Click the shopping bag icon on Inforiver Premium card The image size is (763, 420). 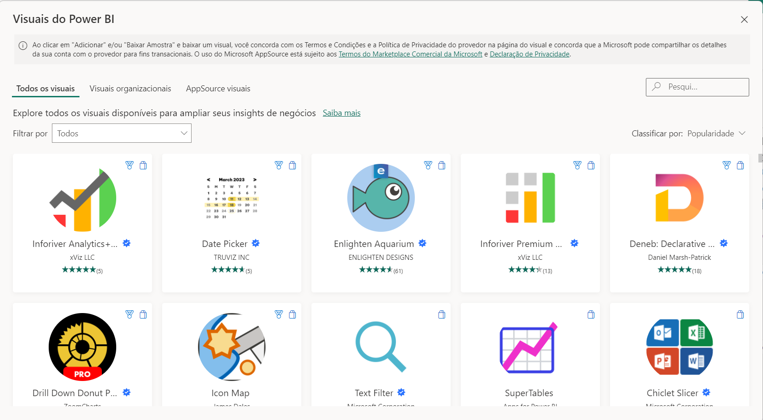point(591,165)
